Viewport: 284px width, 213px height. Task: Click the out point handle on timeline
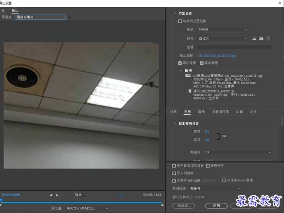163,205
